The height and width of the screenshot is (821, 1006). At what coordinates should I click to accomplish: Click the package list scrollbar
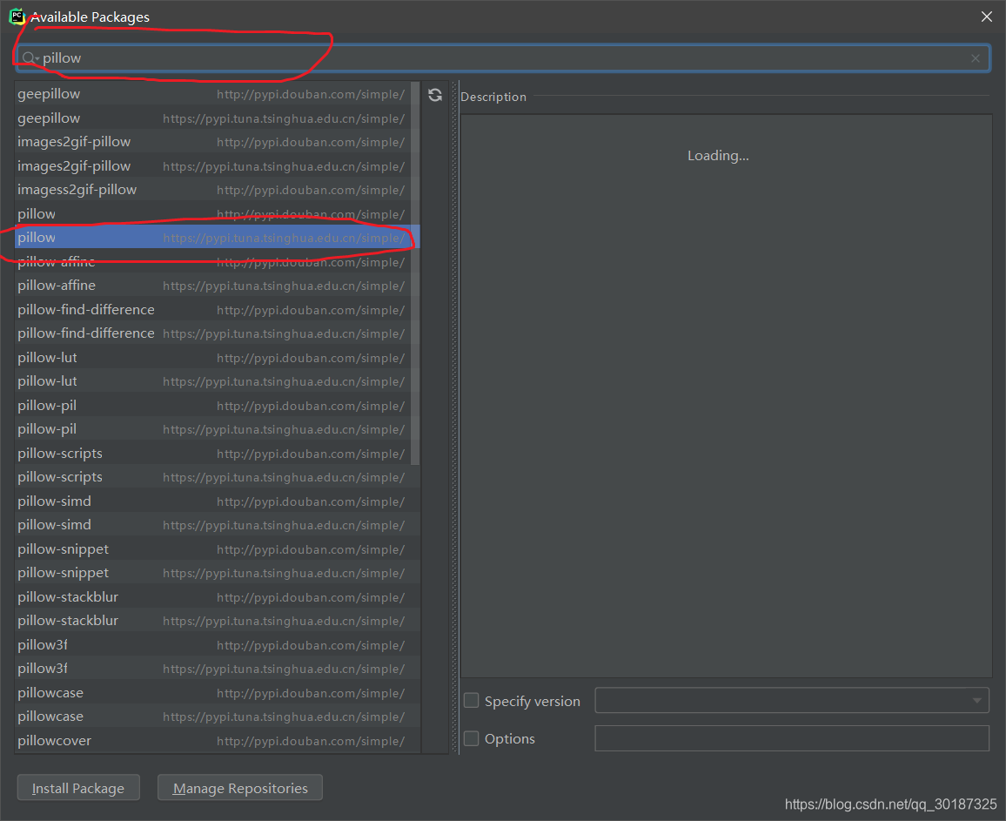(x=415, y=273)
